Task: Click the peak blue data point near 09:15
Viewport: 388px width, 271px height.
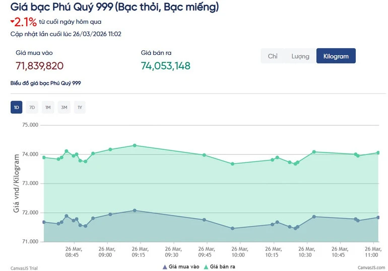Action: pos(135,210)
